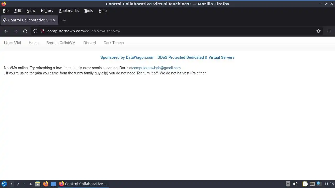Open the Firefox hamburger application menu
This screenshot has height=188, width=335.
(329, 31)
